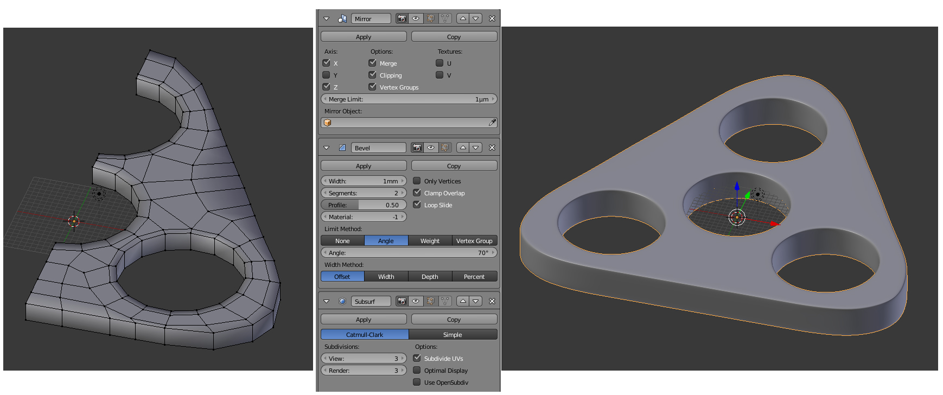943x395 pixels.
Task: Enable Only Vertices for Bevel
Action: tap(417, 181)
